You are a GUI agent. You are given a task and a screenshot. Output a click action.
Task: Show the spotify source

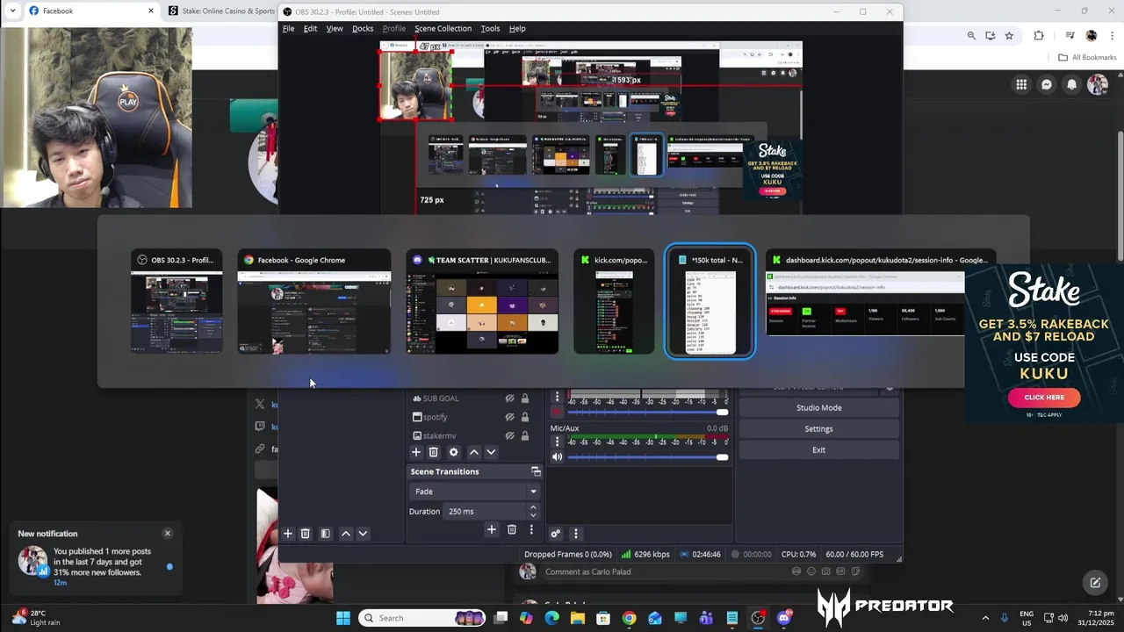click(509, 417)
